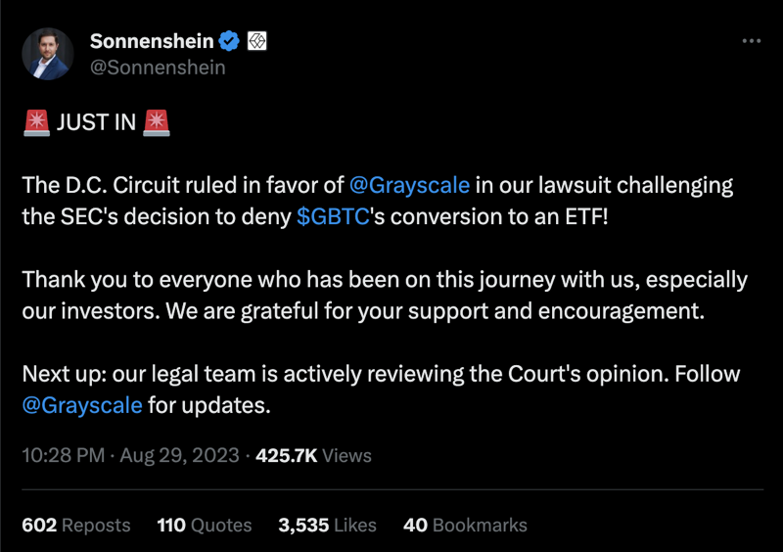Click the 10:28 PM Aug 29, 2023 timestamp

coord(129,455)
